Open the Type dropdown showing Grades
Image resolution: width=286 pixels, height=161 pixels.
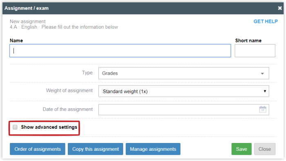point(184,73)
